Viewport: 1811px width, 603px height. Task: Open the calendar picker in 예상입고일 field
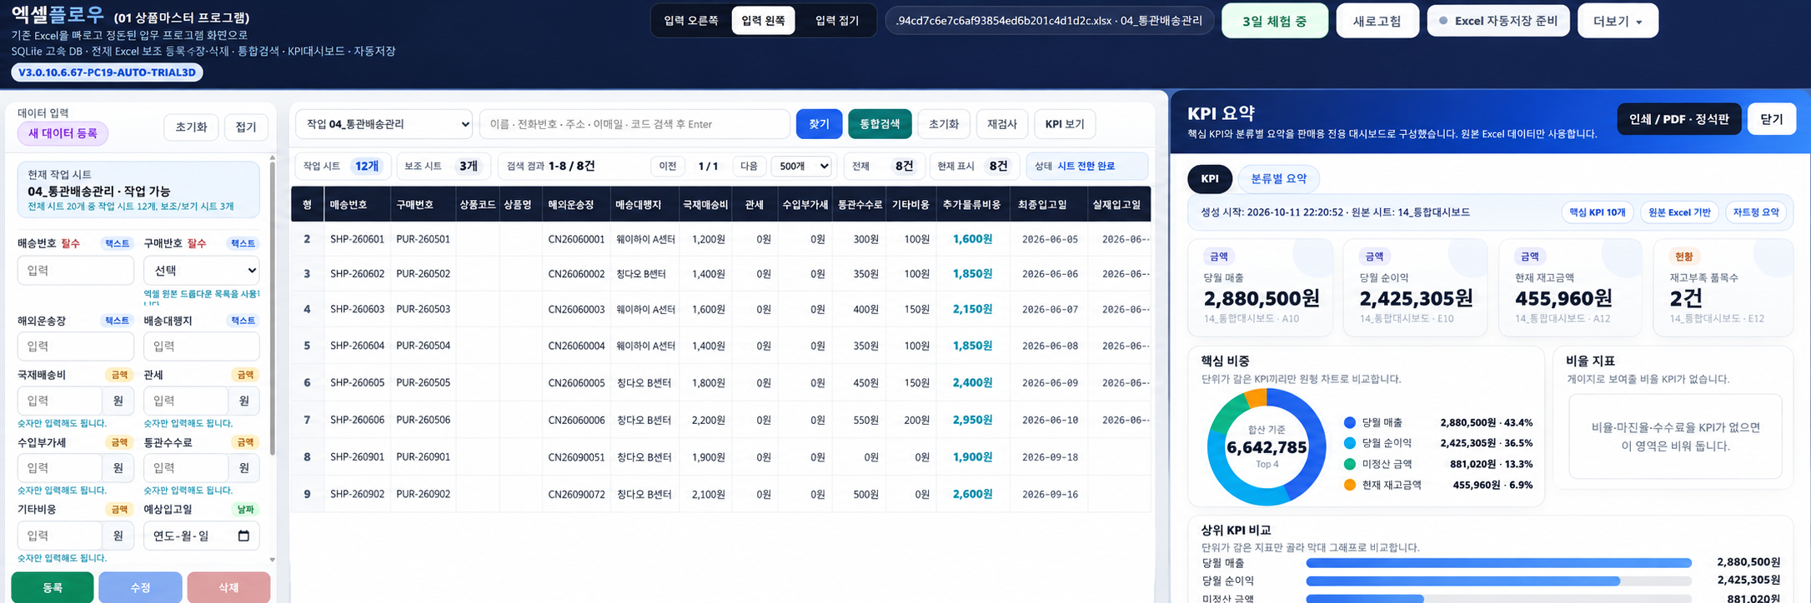tap(243, 536)
